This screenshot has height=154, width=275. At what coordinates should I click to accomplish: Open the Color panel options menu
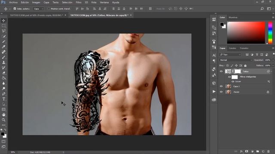273,18
